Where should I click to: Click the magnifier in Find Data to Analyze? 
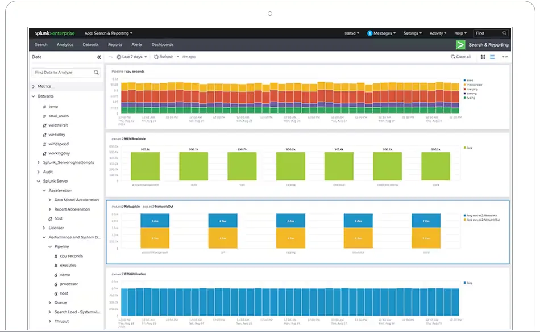(x=95, y=73)
